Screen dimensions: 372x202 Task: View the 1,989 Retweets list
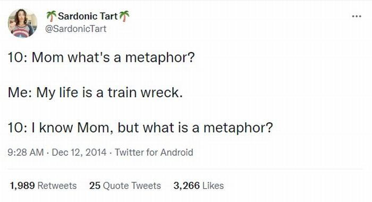point(43,186)
